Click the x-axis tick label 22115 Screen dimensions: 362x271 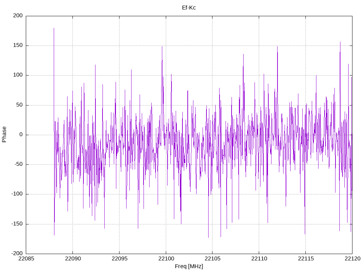306,259
